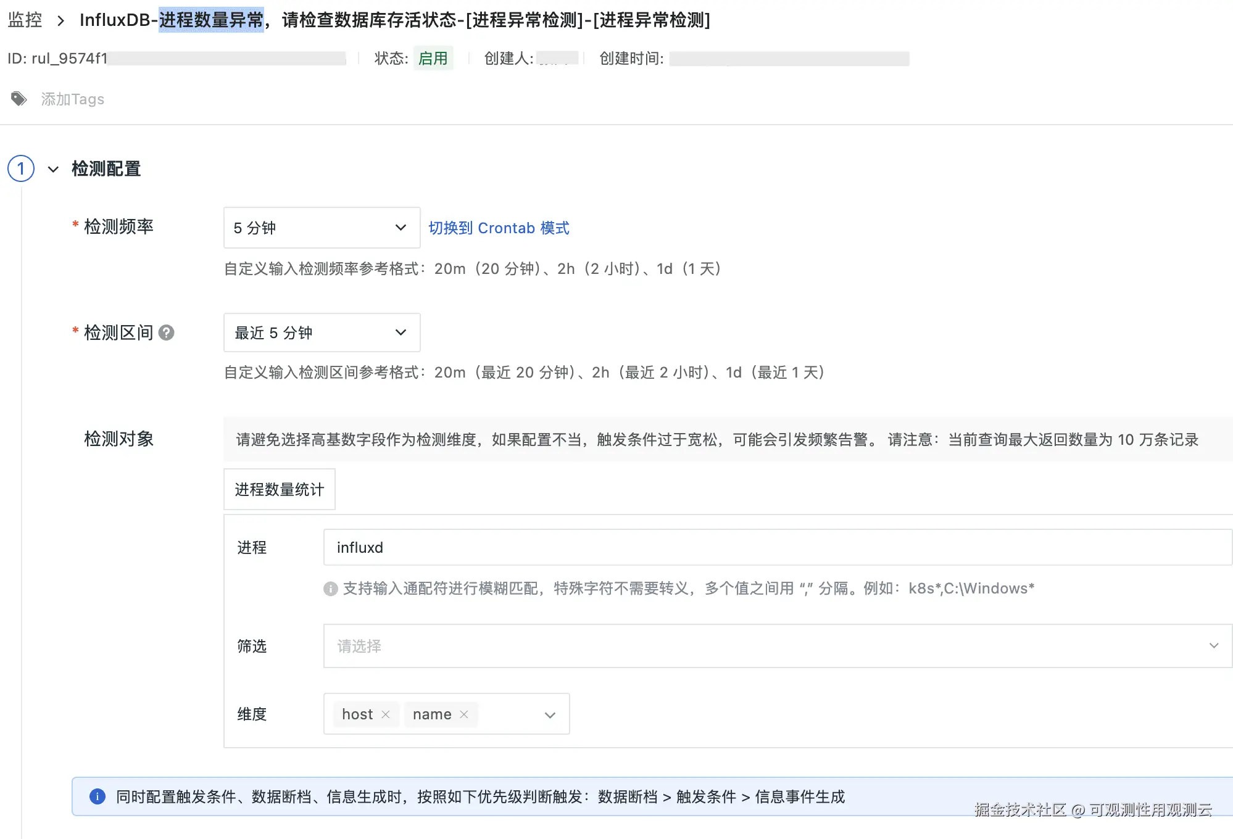Click the info icon under process input
1233x839 pixels.
pyautogui.click(x=331, y=589)
